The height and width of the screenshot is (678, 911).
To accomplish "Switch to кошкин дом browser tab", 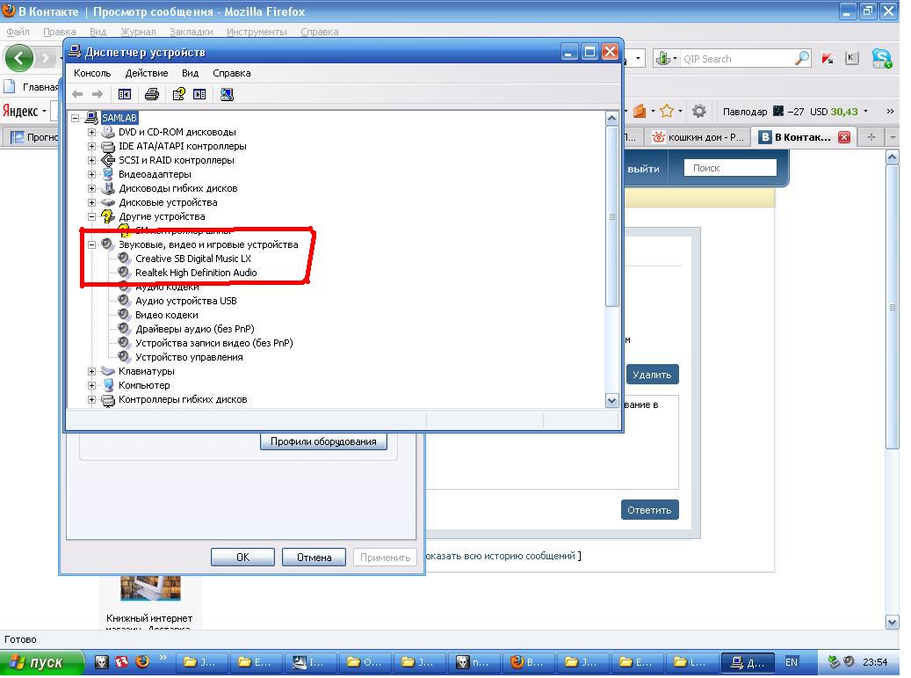I will pyautogui.click(x=699, y=137).
